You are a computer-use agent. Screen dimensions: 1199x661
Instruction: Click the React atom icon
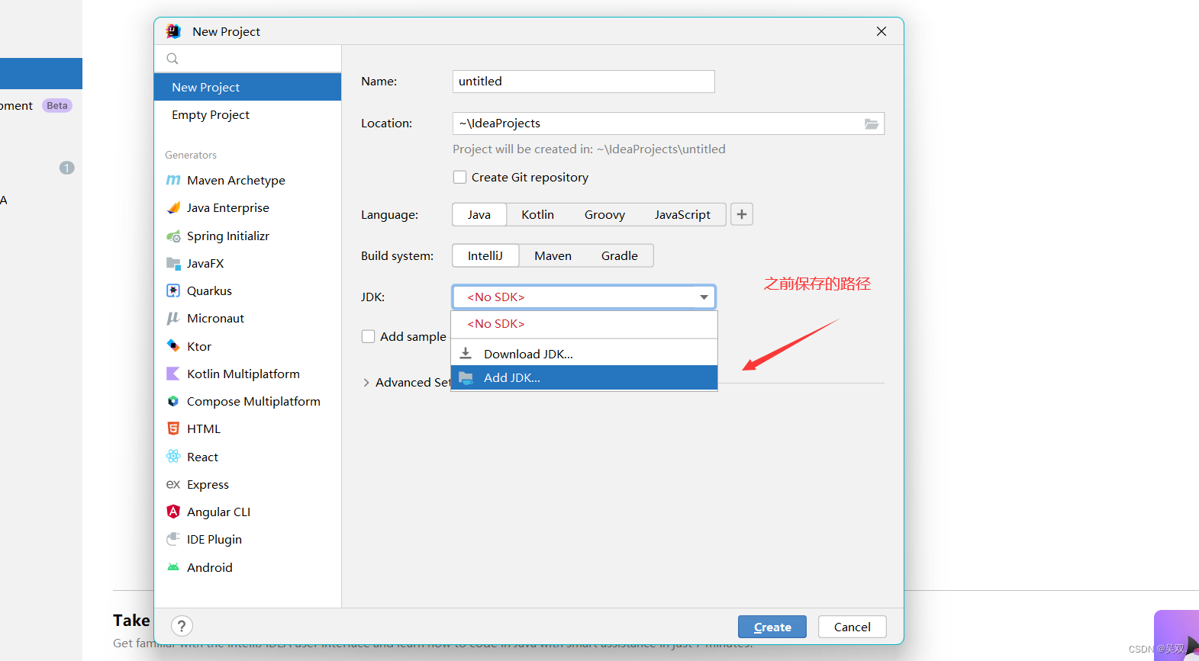pos(173,457)
